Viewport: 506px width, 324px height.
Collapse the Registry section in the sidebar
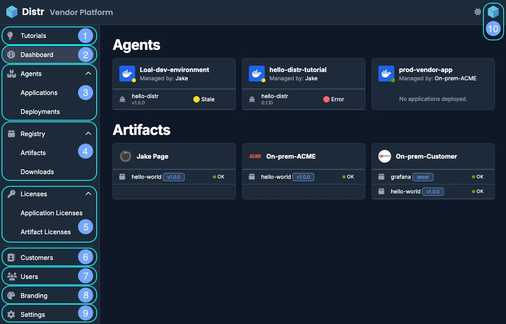88,133
